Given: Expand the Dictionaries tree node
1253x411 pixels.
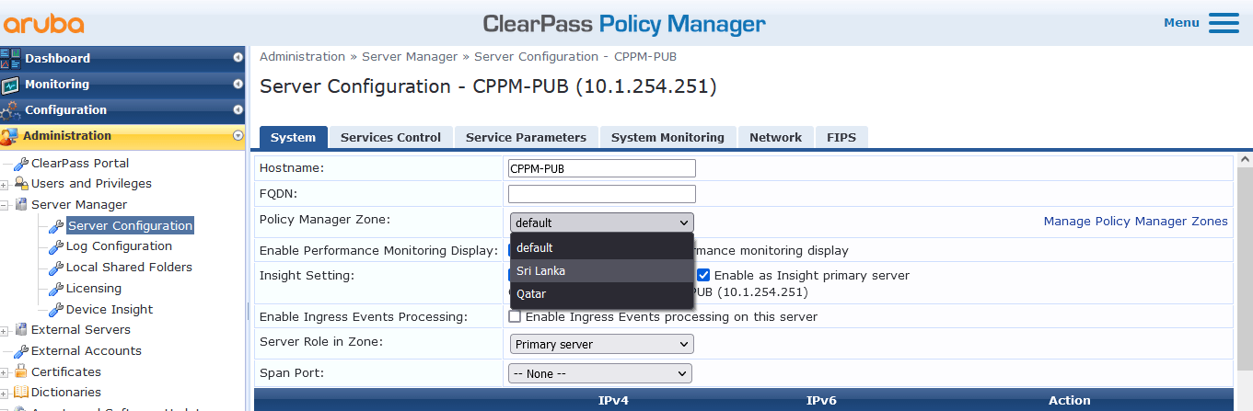Looking at the screenshot, I should tap(5, 393).
